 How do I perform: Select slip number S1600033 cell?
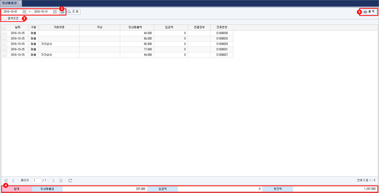222,39
